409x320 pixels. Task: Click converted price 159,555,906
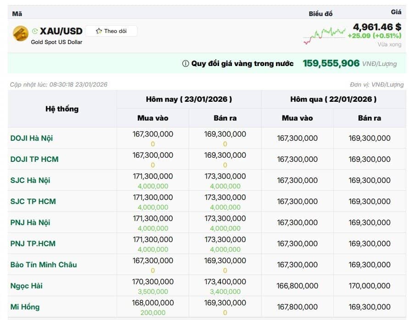tap(331, 63)
